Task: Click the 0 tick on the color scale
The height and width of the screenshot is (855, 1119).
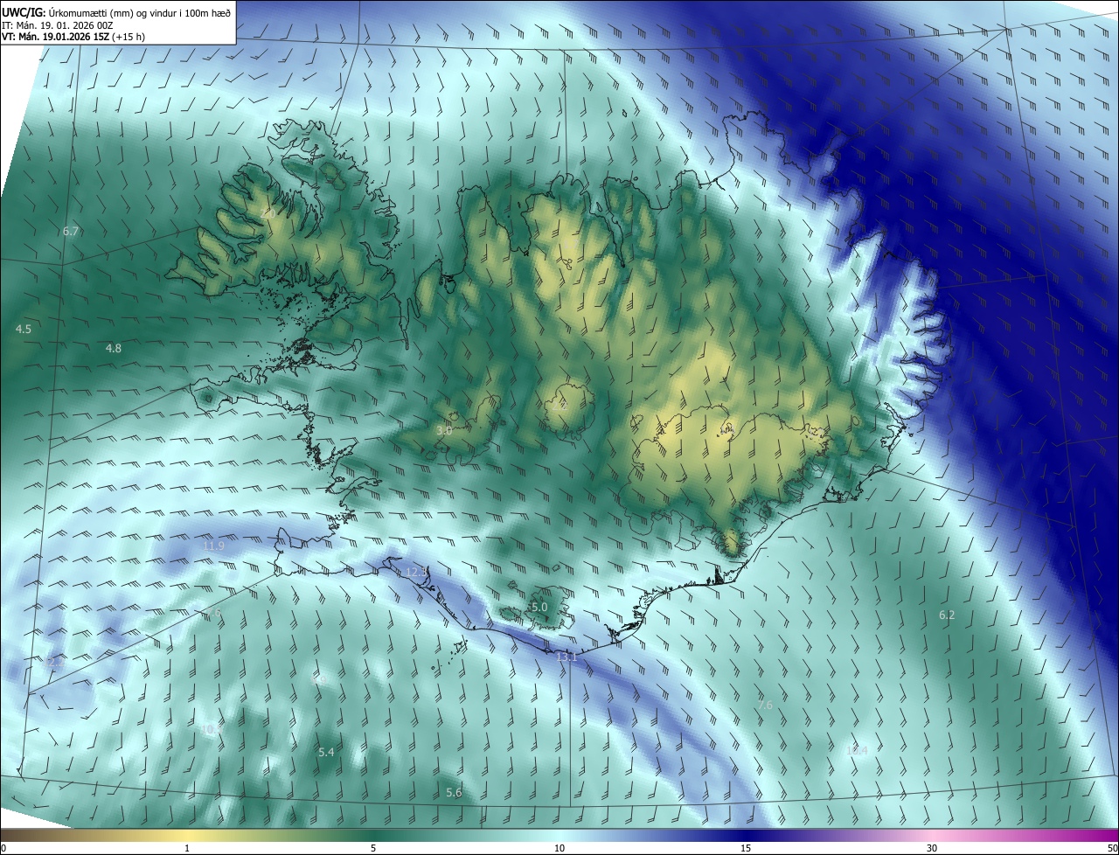Action: 3,848
